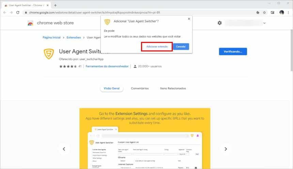Screen dimensions: 293x169
Task: Open Ferramentas do desenvolvedor category link
Action: point(107,66)
